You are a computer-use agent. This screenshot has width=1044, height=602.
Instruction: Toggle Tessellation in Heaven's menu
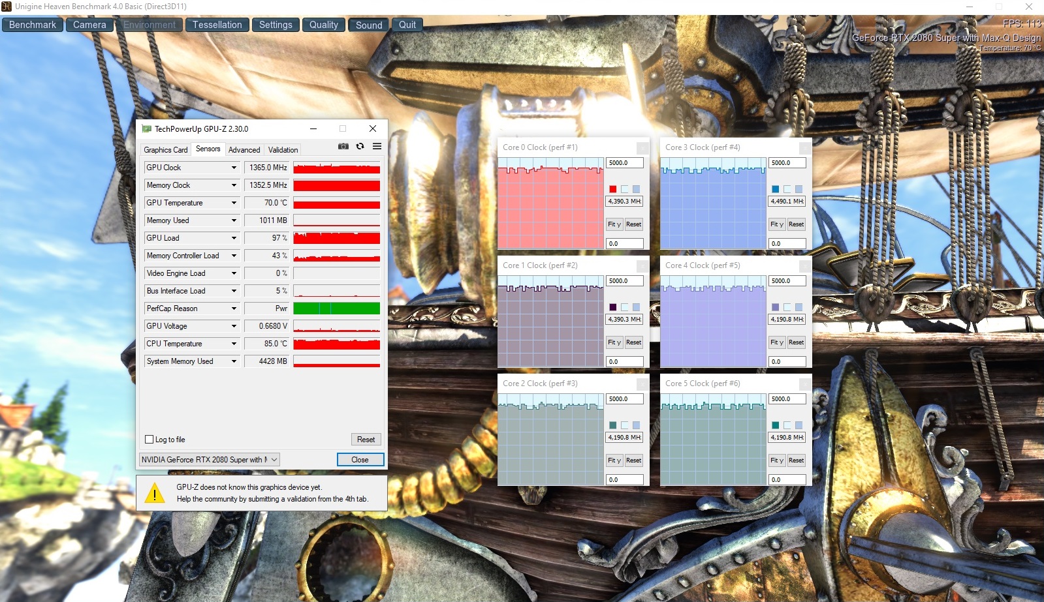point(217,25)
